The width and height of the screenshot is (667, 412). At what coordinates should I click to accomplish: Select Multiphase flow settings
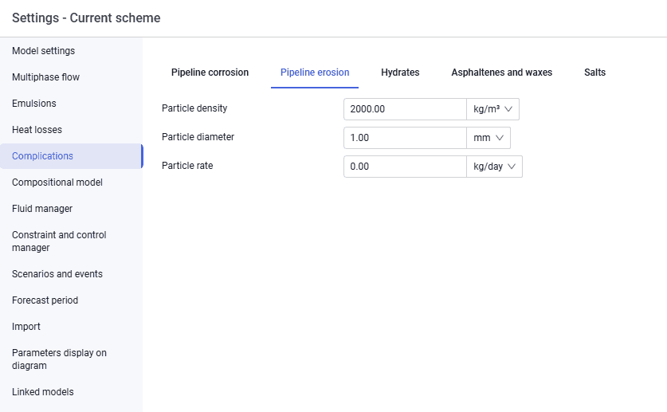[45, 77]
